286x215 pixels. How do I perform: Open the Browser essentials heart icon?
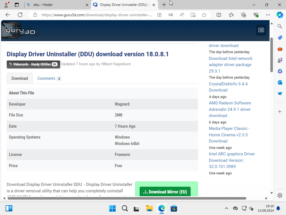pyautogui.click(x=256, y=15)
